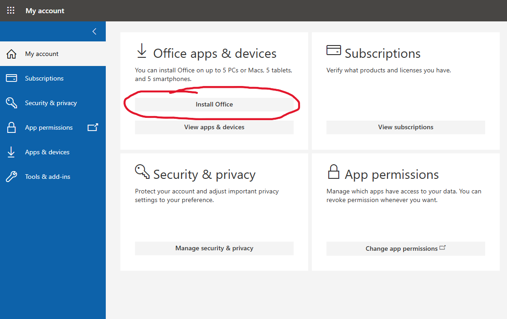Click View apps & devices button
Viewport: 507px width, 319px height.
pyautogui.click(x=214, y=127)
